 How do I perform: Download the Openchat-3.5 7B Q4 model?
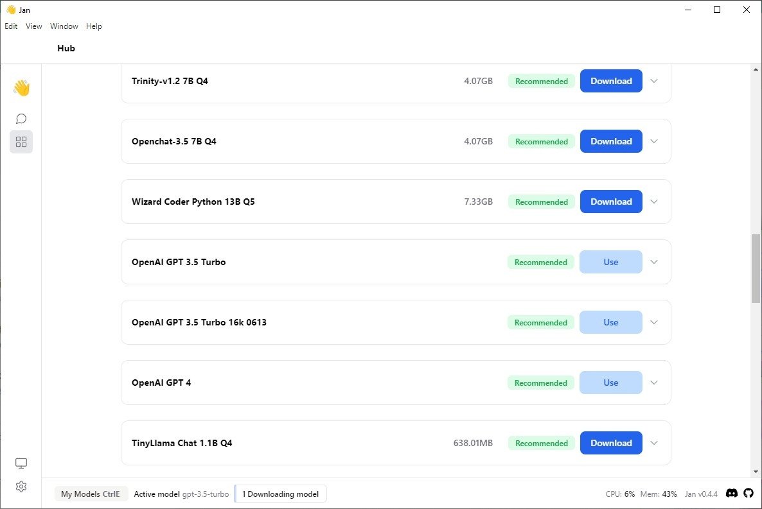611,141
